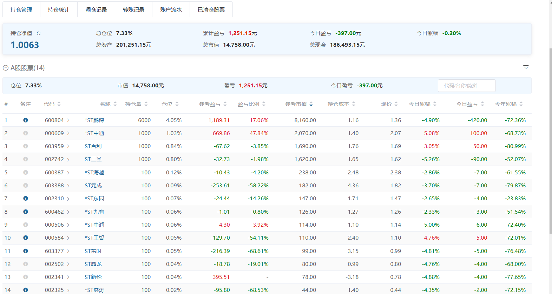The image size is (552, 294).
Task: Sort table by 参考市值 column
Action: coord(299,104)
